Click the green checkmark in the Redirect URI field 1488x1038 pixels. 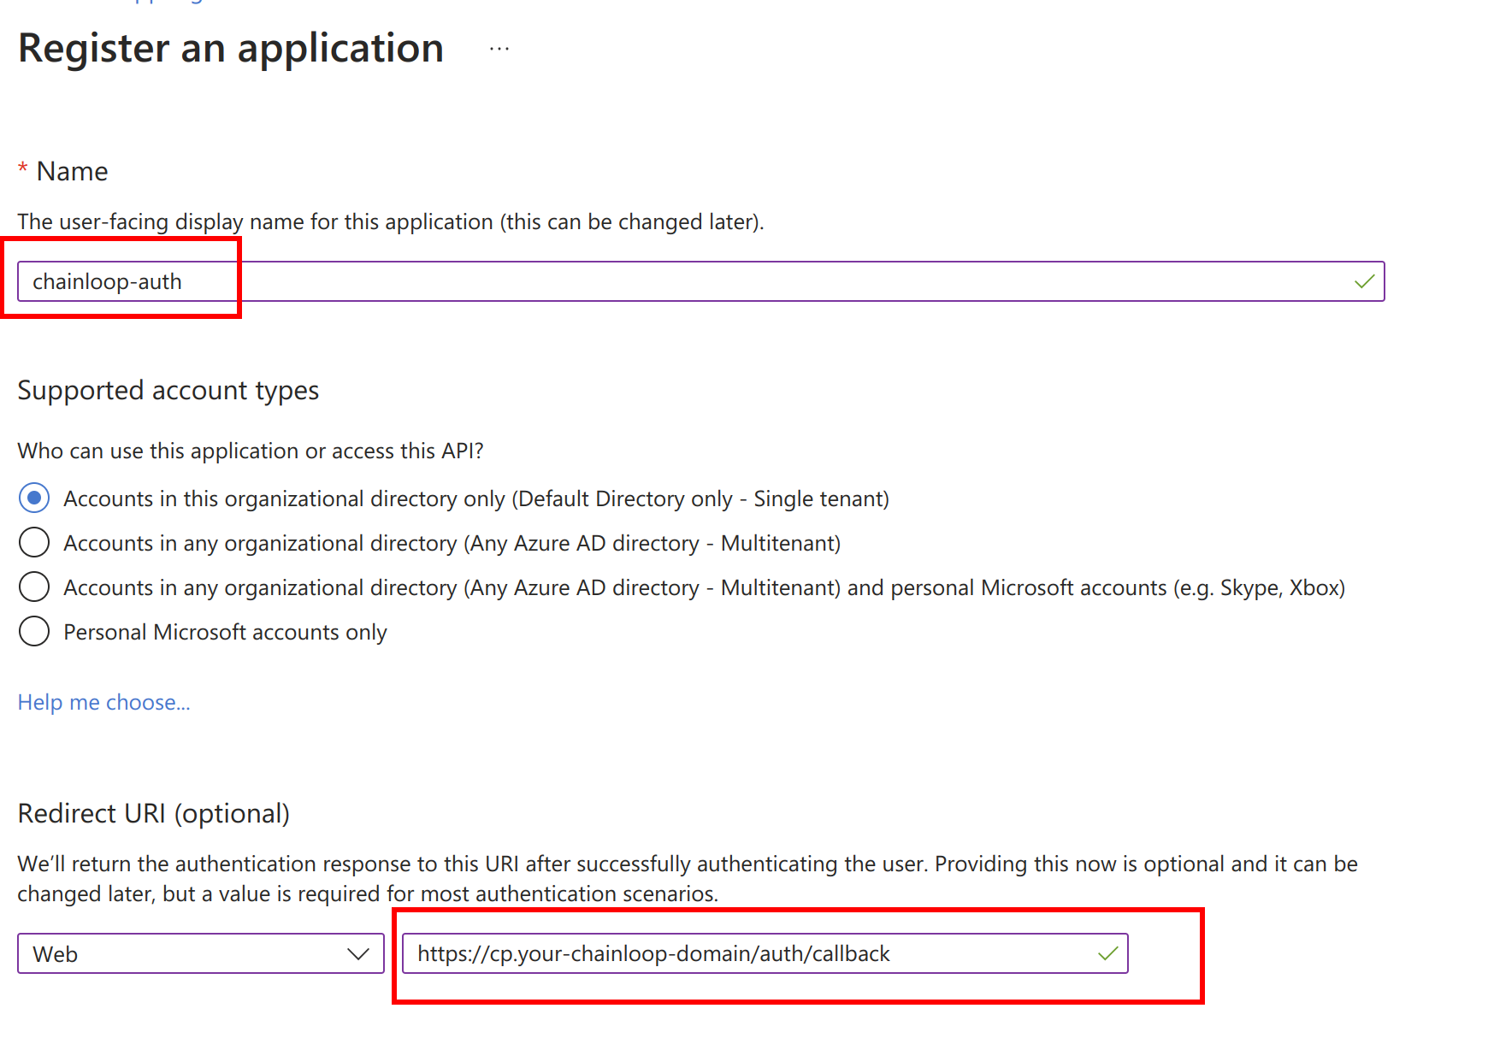pyautogui.click(x=1107, y=953)
